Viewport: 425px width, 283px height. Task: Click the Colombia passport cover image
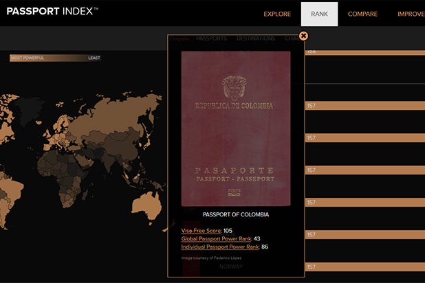[x=235, y=128]
